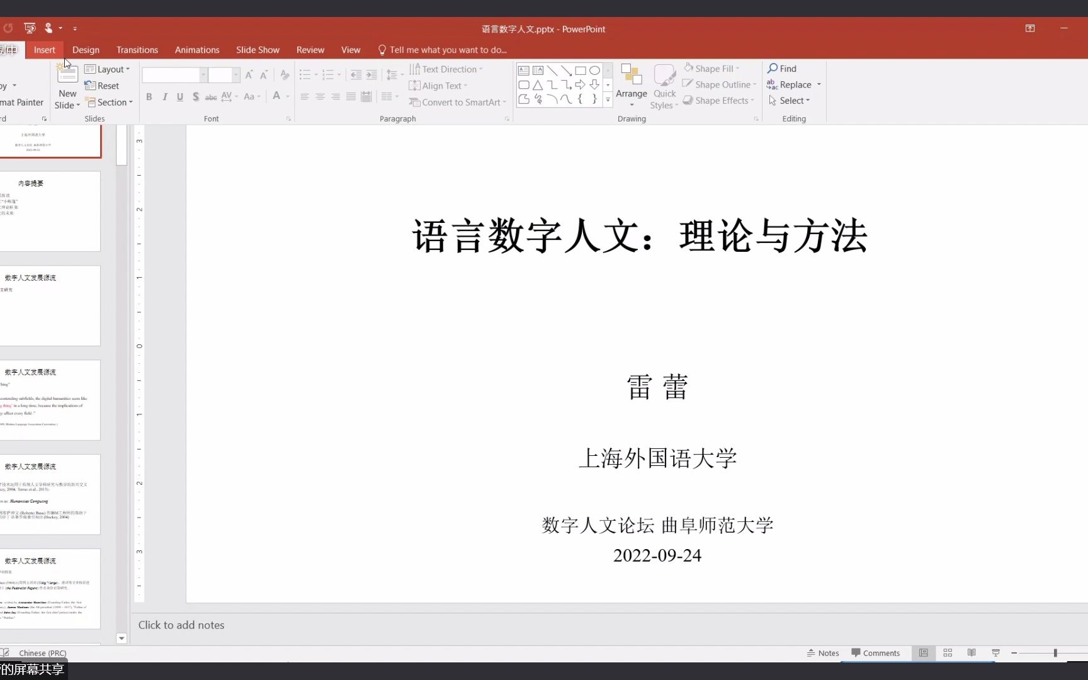Toggle Strikethrough formatting

pyautogui.click(x=211, y=97)
